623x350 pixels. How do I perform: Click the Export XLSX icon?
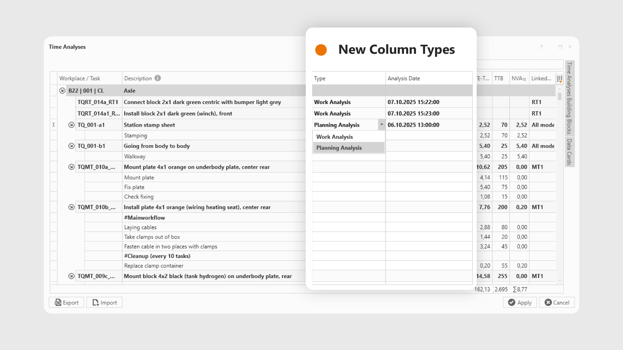pyautogui.click(x=58, y=302)
